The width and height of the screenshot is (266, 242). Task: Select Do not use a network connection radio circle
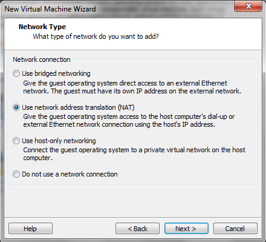[x=16, y=174]
